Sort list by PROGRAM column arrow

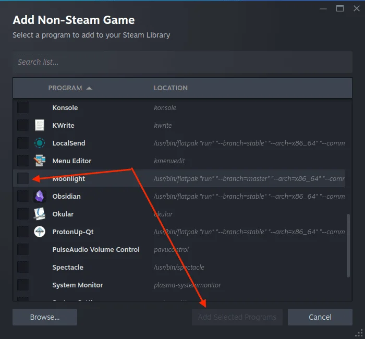point(89,88)
